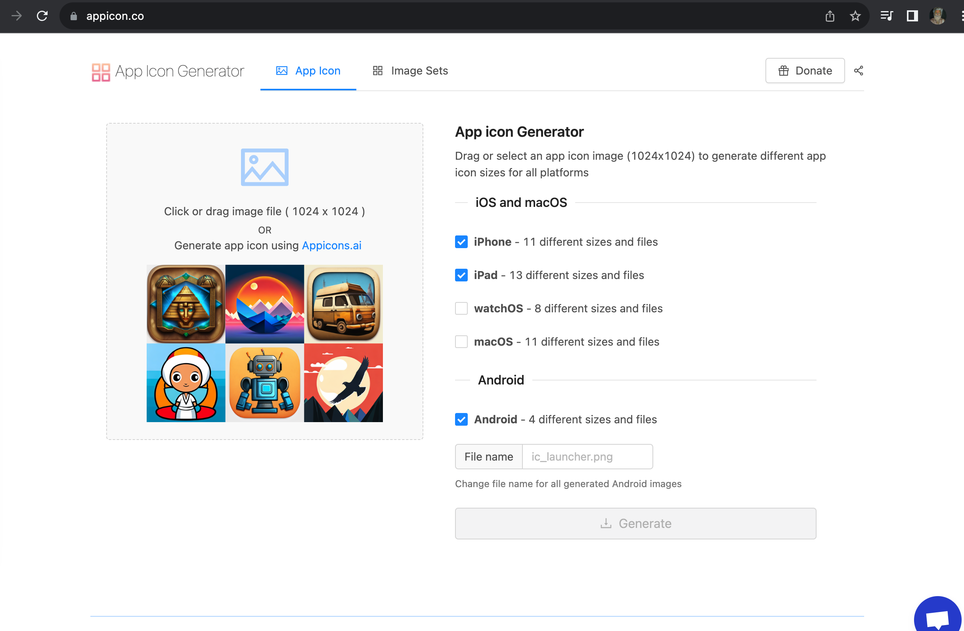964x631 pixels.
Task: Click the App Icon Generator logo
Action: (168, 71)
